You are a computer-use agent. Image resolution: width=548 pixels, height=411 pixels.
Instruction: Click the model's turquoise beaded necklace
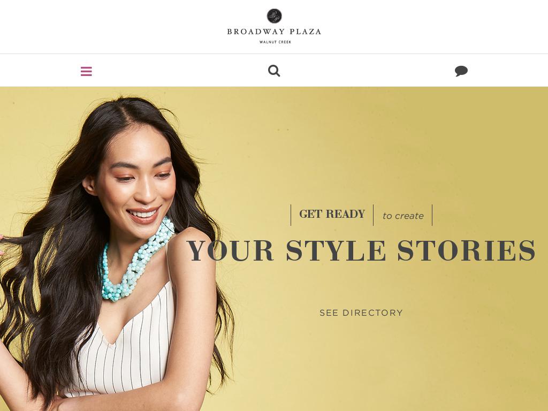point(134,262)
